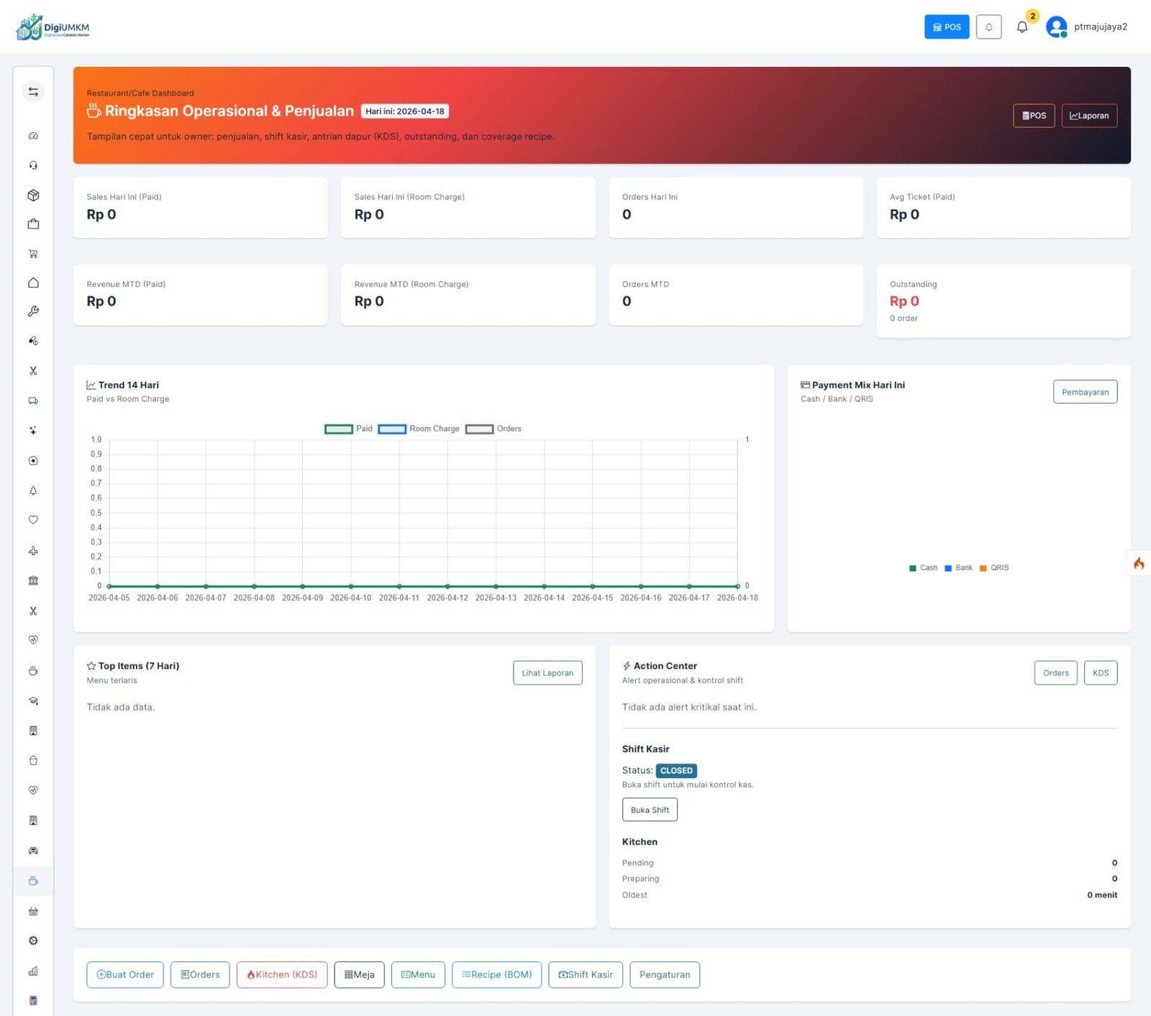Viewport: 1151px width, 1016px height.
Task: Click the QRIS orange legend swatch
Action: (983, 568)
